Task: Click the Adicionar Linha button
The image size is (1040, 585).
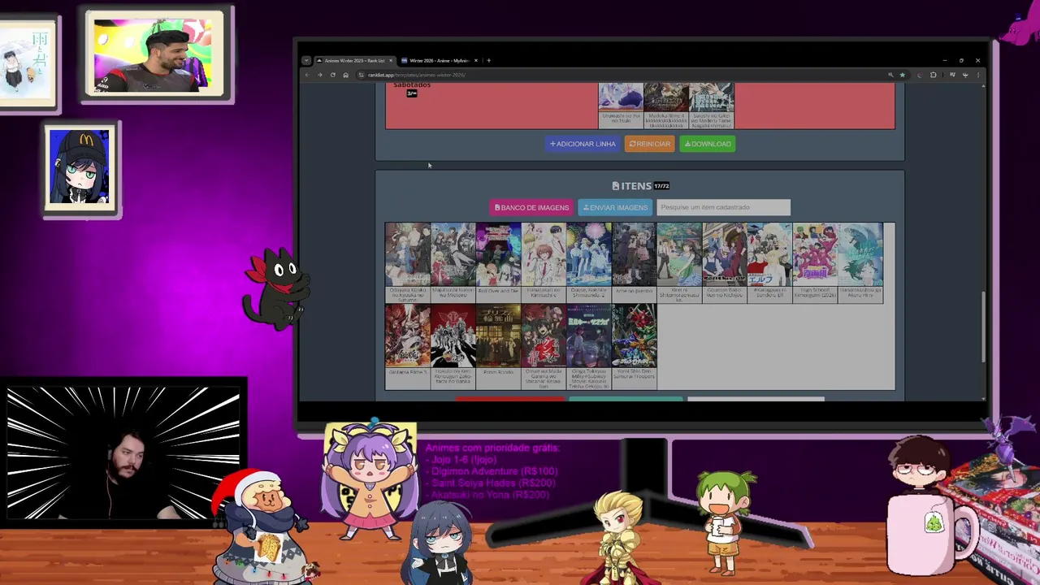Action: 583,144
